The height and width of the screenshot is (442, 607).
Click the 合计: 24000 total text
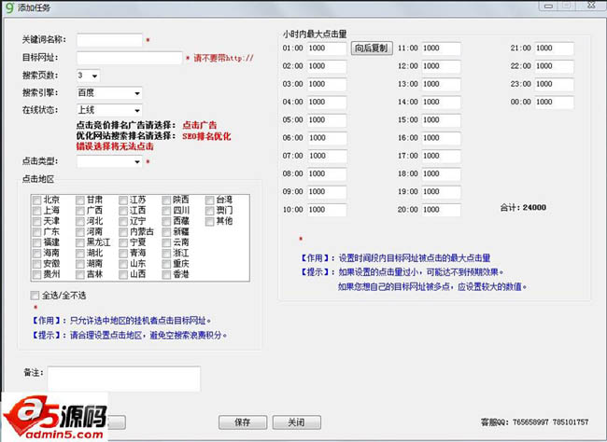tap(523, 208)
